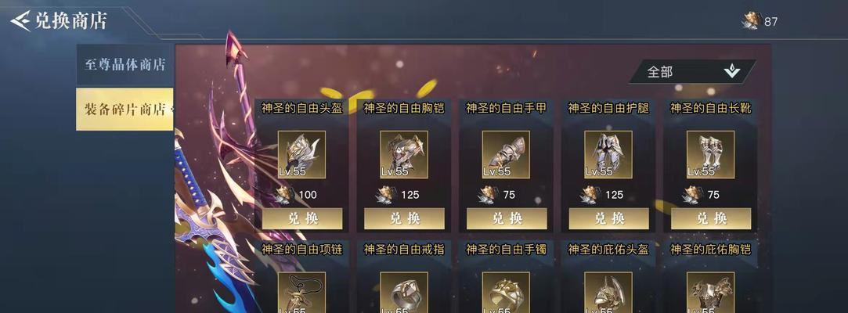848x313 pixels.
Task: Select the 神圣的庇佑胸铠 armor icon
Action: coord(711,292)
